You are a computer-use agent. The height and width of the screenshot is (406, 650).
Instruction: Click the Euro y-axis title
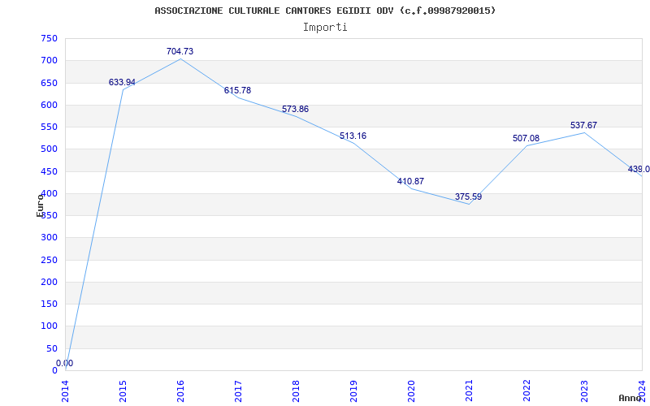coord(40,205)
